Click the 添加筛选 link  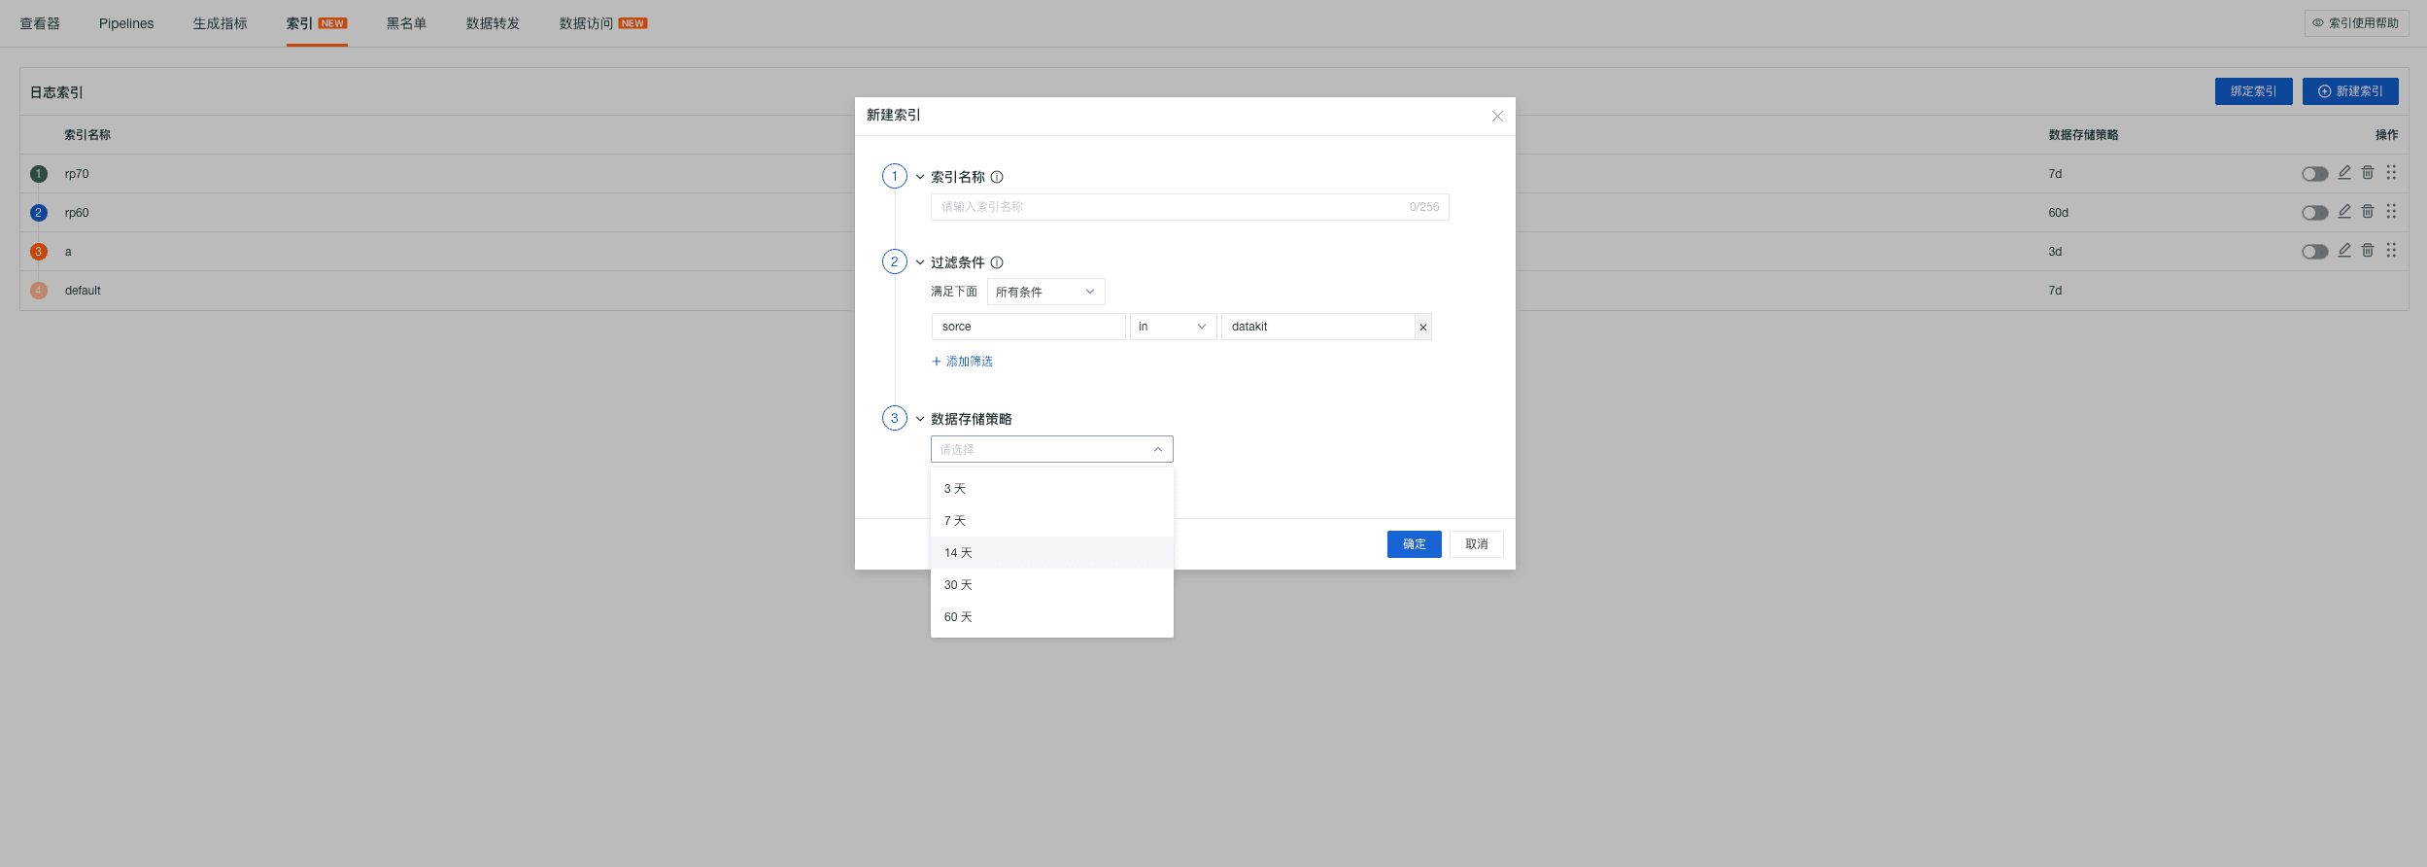pos(962,362)
